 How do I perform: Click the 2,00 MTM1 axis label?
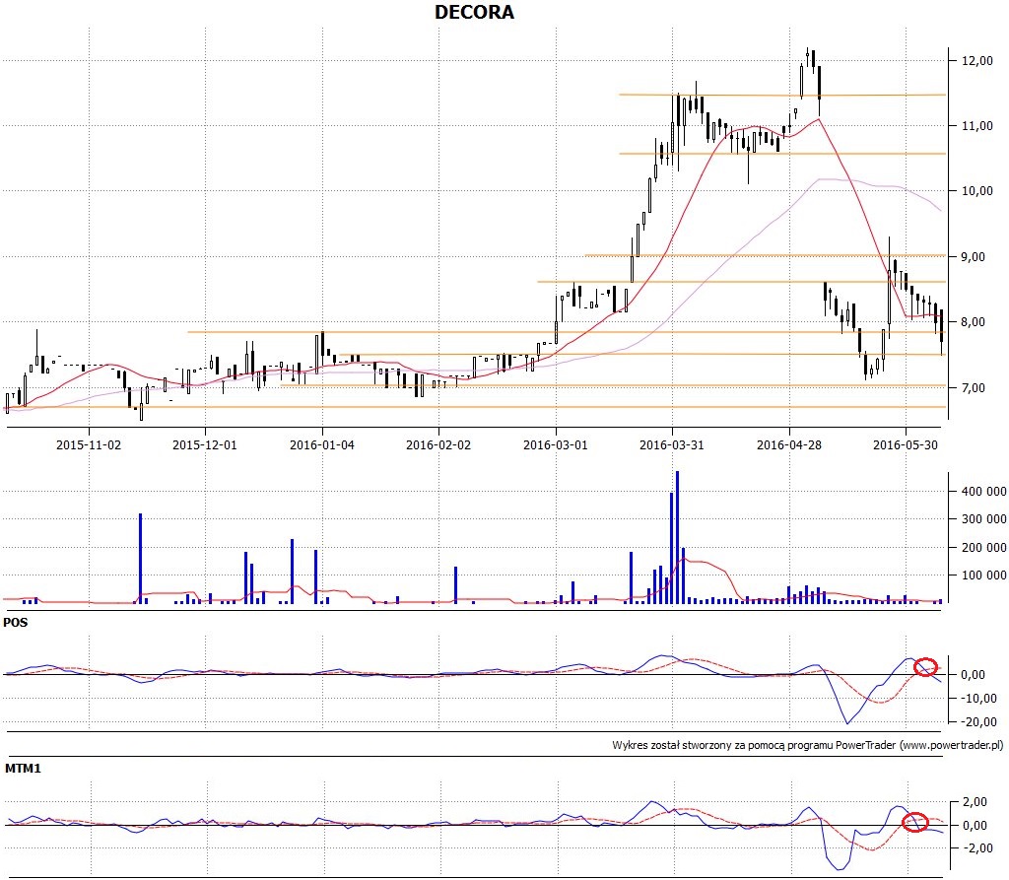point(975,802)
